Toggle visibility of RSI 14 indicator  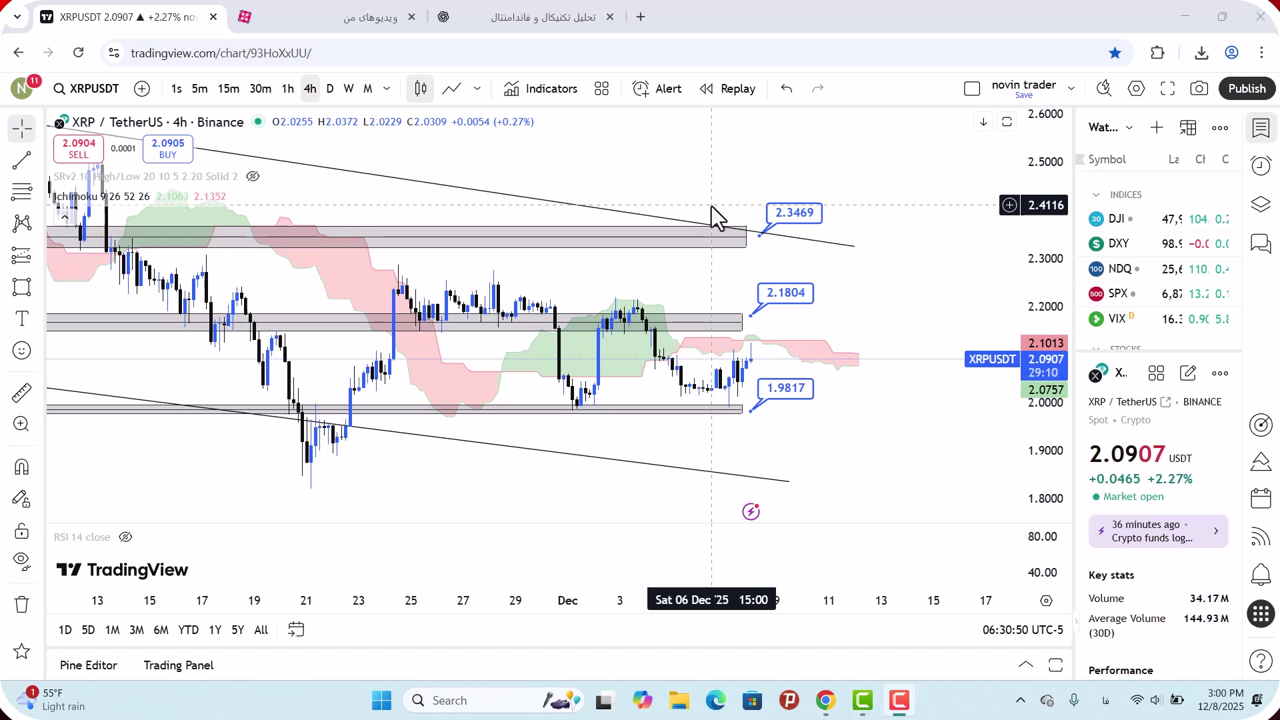coord(125,537)
